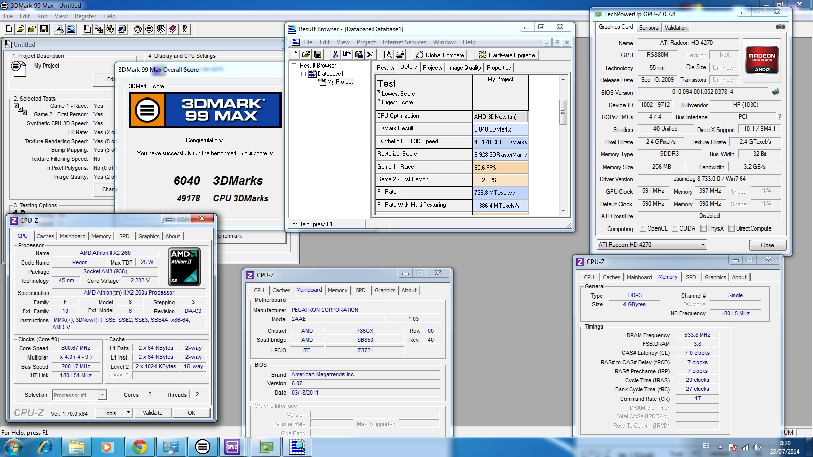Click Open project folder icon in 3DMark toolbar
This screenshot has width=813, height=457.
20,29
